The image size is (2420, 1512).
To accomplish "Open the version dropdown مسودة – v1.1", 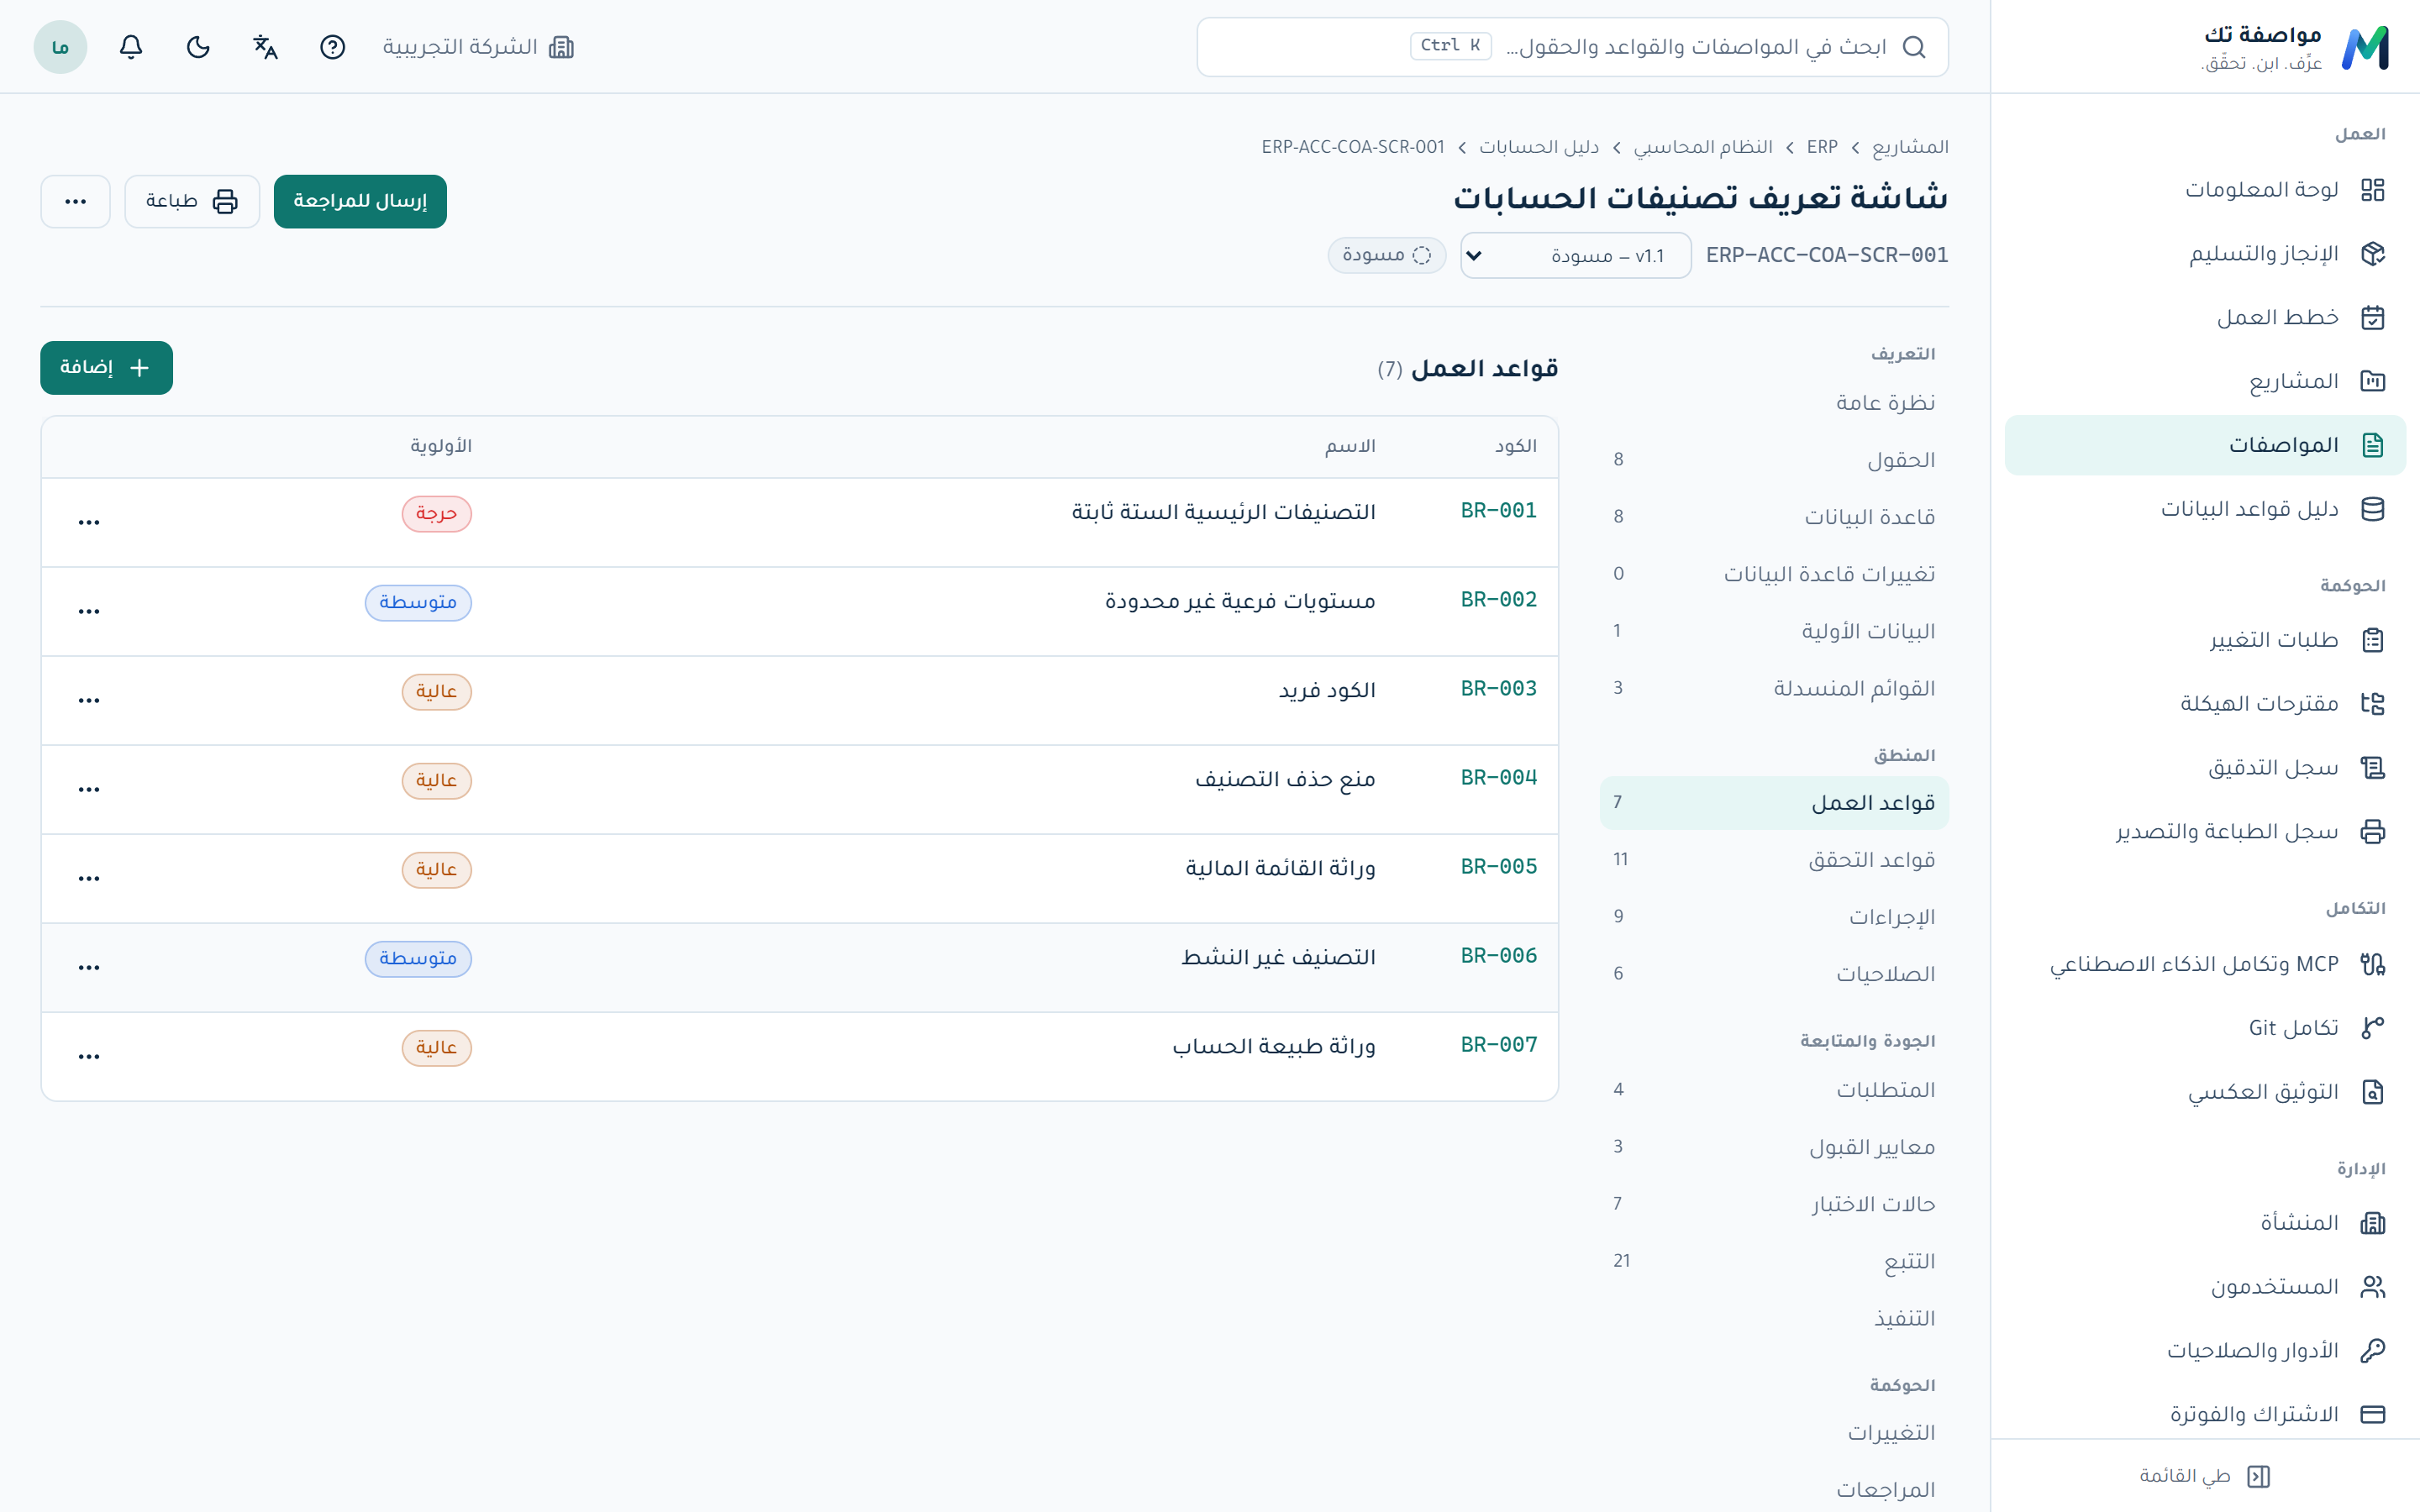I will click(x=1575, y=256).
